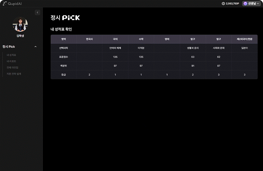Select the 언어와 매체 subject cell
The height and width of the screenshot is (171, 263).
pyautogui.click(x=115, y=48)
